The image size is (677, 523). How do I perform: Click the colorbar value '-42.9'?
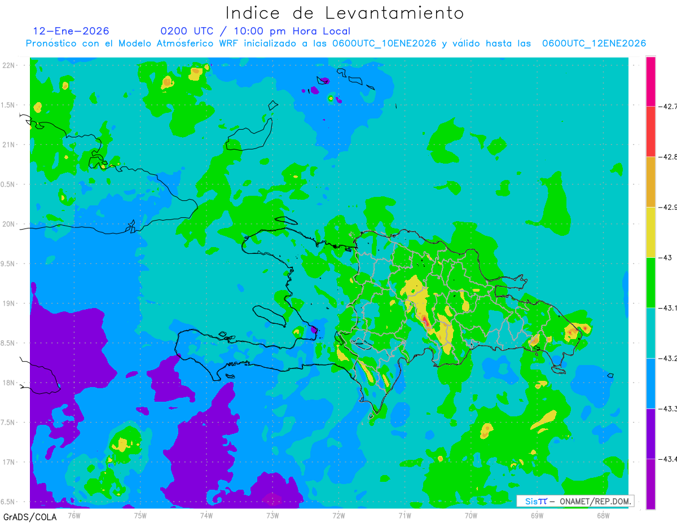click(x=669, y=207)
